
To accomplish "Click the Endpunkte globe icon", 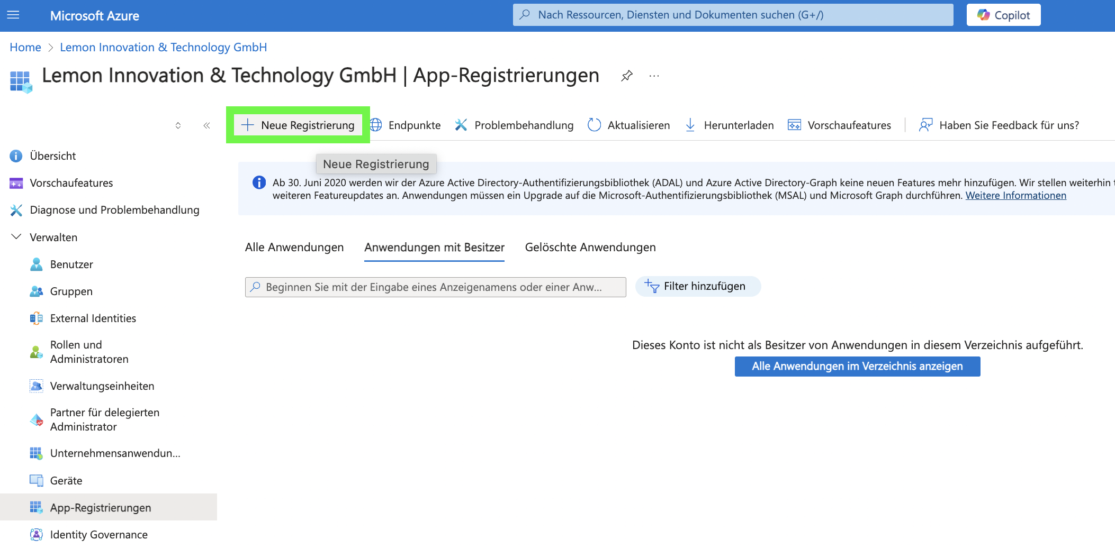I will tap(376, 125).
